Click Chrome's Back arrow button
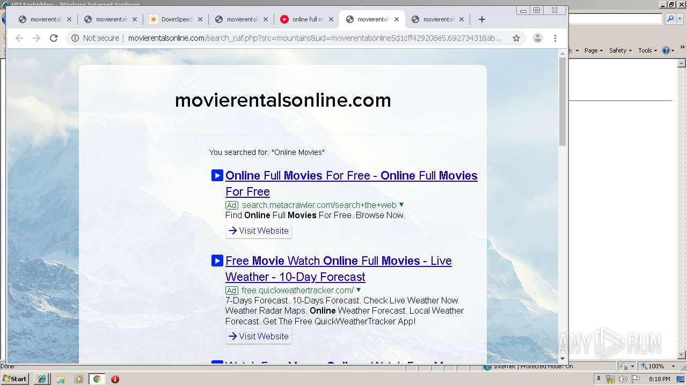The width and height of the screenshot is (687, 386). pos(19,38)
